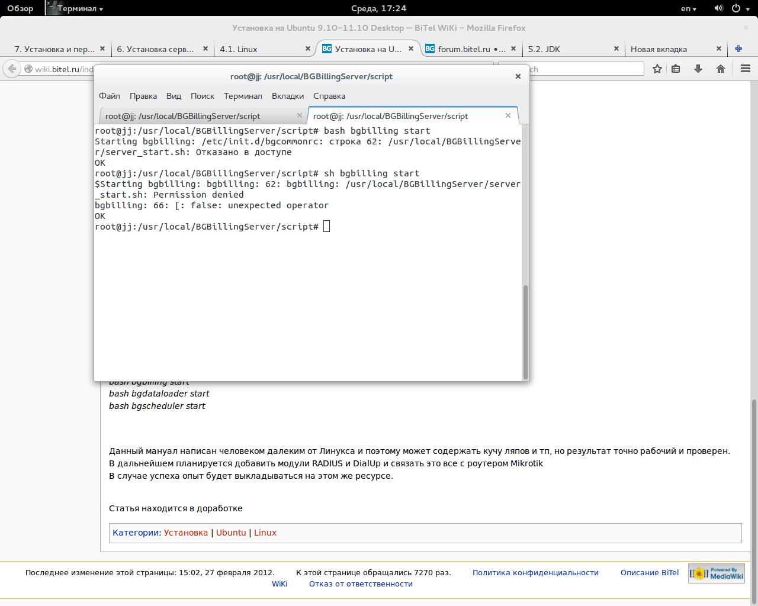Open the bookmarks list icon
Screen dimensions: 758x606
(x=676, y=69)
